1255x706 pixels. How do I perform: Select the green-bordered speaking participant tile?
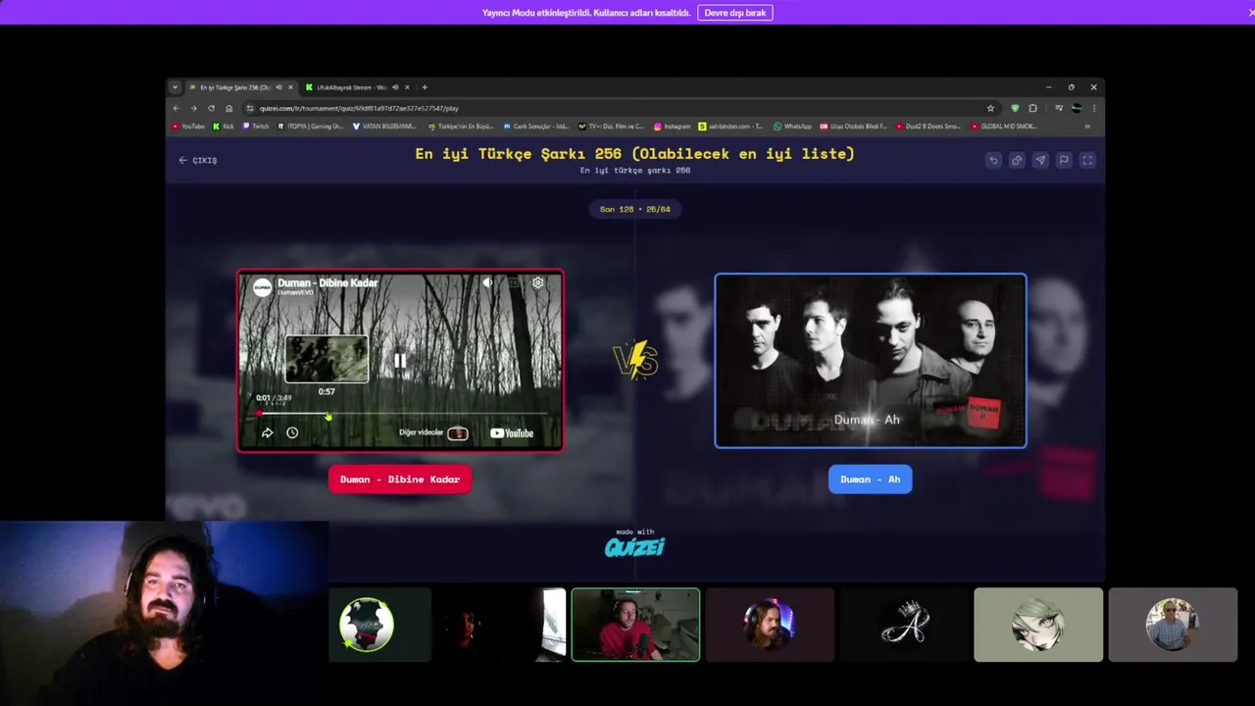tap(635, 625)
